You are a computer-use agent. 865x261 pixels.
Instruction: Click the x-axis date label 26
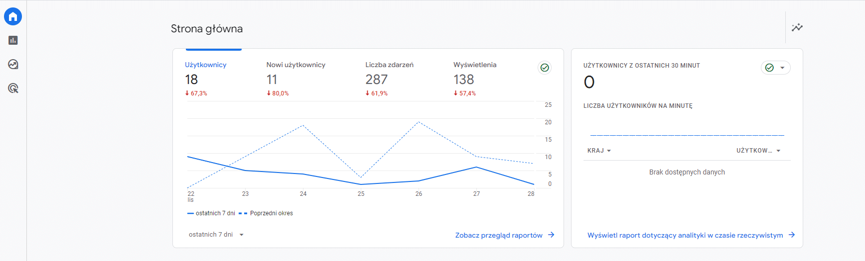[x=419, y=194]
